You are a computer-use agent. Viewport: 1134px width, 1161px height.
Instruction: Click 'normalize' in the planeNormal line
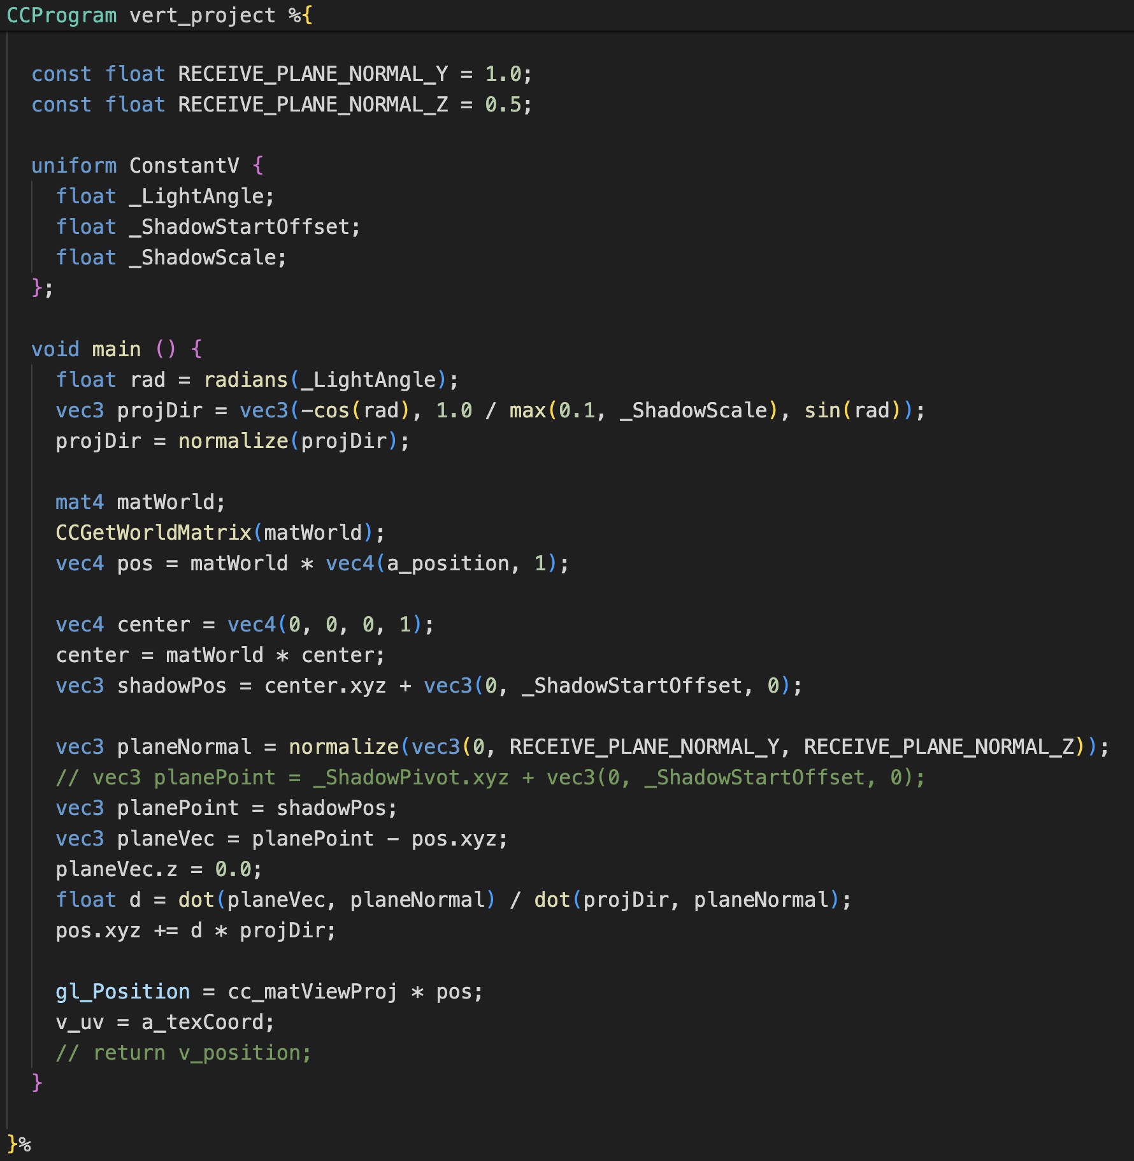tap(344, 747)
